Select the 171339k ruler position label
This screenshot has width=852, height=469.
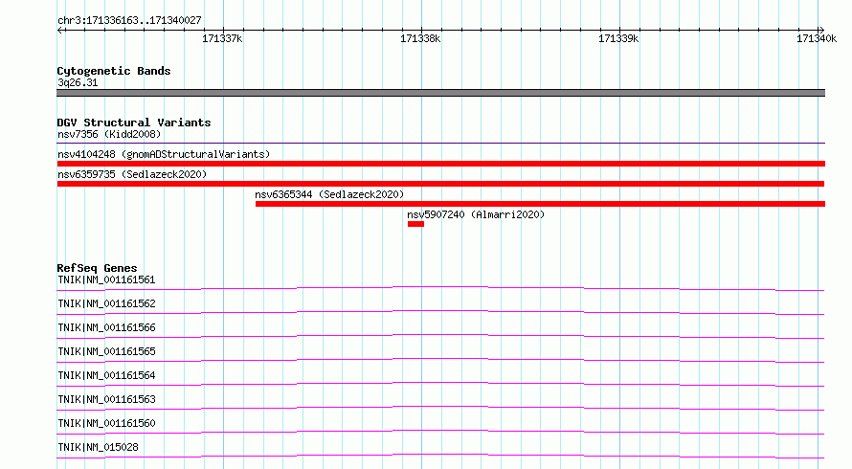click(618, 38)
